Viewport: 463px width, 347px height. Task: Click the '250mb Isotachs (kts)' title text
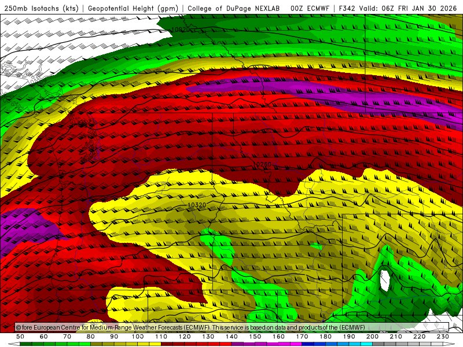pos(41,9)
